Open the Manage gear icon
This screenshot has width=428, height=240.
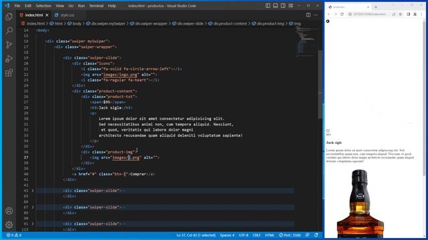click(x=9, y=225)
